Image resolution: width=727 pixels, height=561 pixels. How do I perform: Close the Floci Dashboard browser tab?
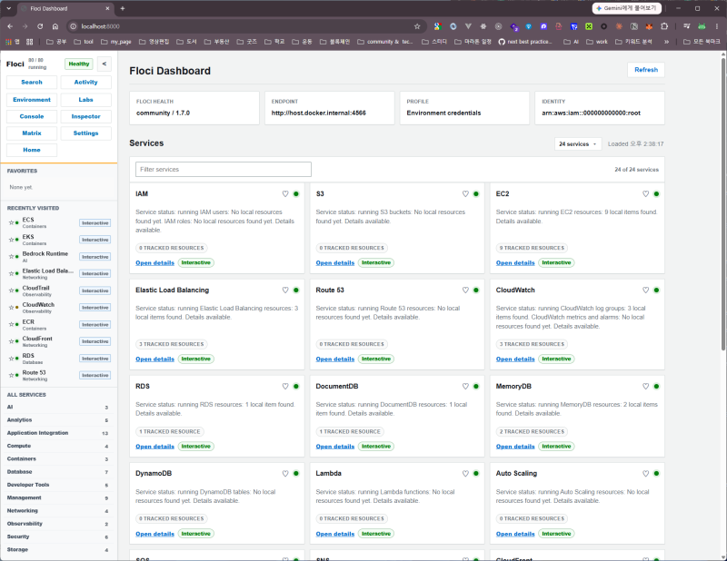click(107, 8)
